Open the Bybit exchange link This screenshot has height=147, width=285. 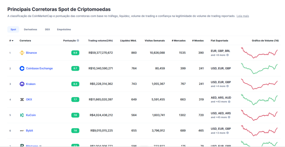tap(30, 131)
